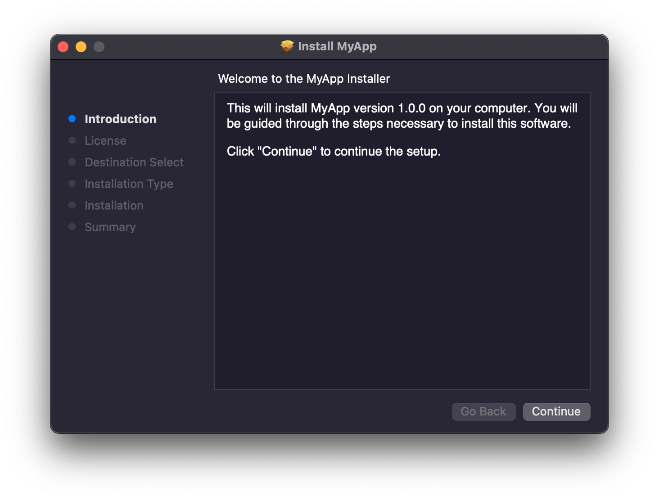Click the Summary step label
Viewport: 659px width, 500px height.
(110, 227)
